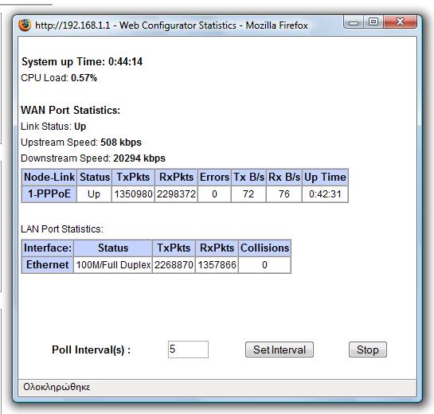The width and height of the screenshot is (434, 414).
Task: Close the Web Configurator Statistics window
Action: (x=401, y=21)
